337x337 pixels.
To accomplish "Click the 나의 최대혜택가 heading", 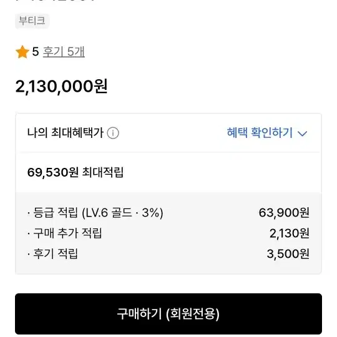I will (x=66, y=132).
